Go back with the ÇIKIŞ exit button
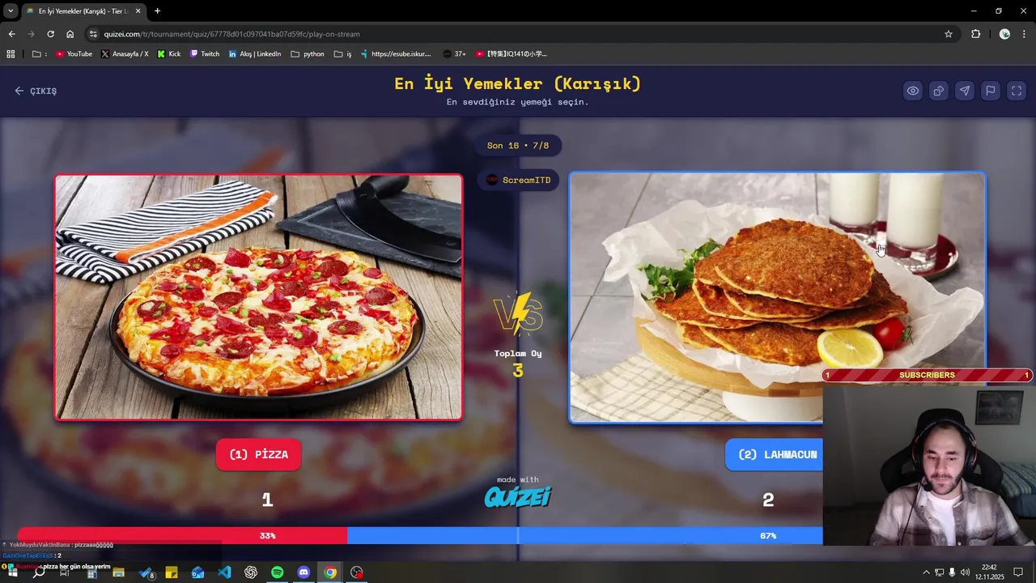 36,91
